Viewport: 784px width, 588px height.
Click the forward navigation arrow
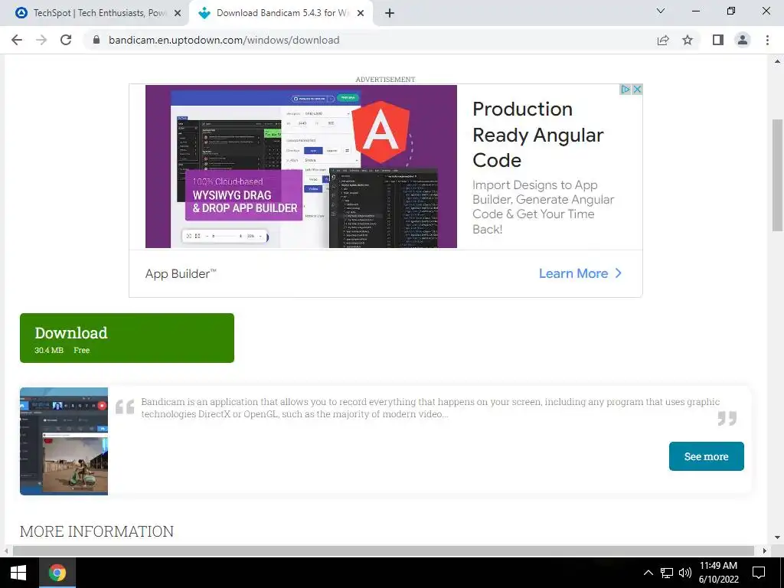[41, 40]
